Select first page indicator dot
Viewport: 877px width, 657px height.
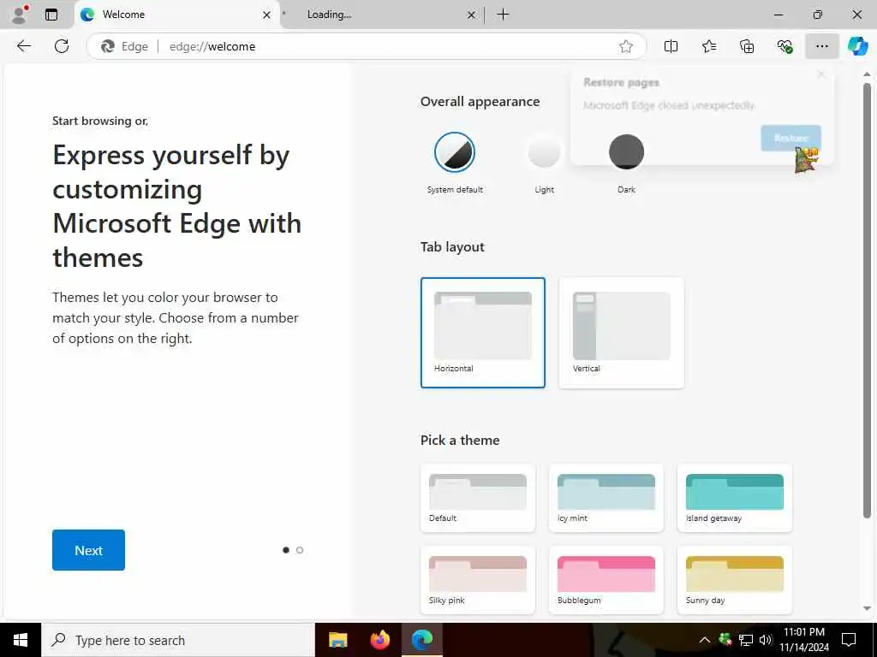click(286, 550)
